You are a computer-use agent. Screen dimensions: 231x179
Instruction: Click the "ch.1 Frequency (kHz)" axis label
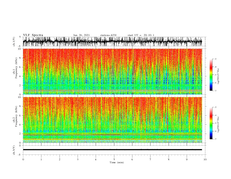15,71
